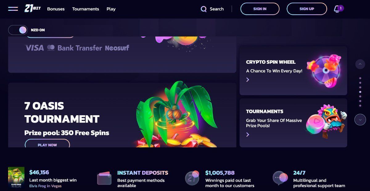Go to previous slide with up arrow
This screenshot has height=191, width=370.
[x=360, y=64]
